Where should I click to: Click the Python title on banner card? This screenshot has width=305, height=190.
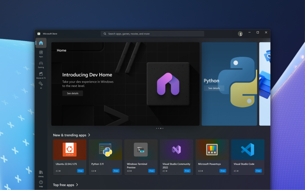click(212, 81)
